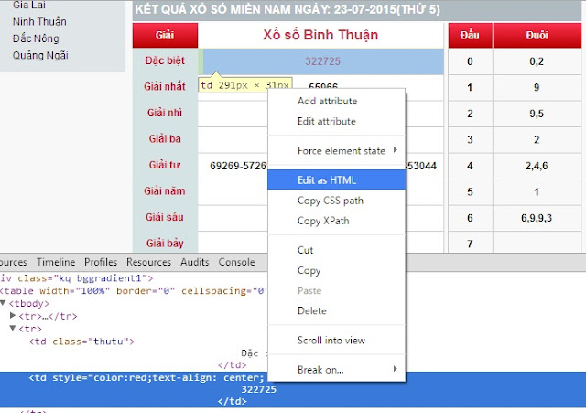Click the Đầu column header

point(470,35)
